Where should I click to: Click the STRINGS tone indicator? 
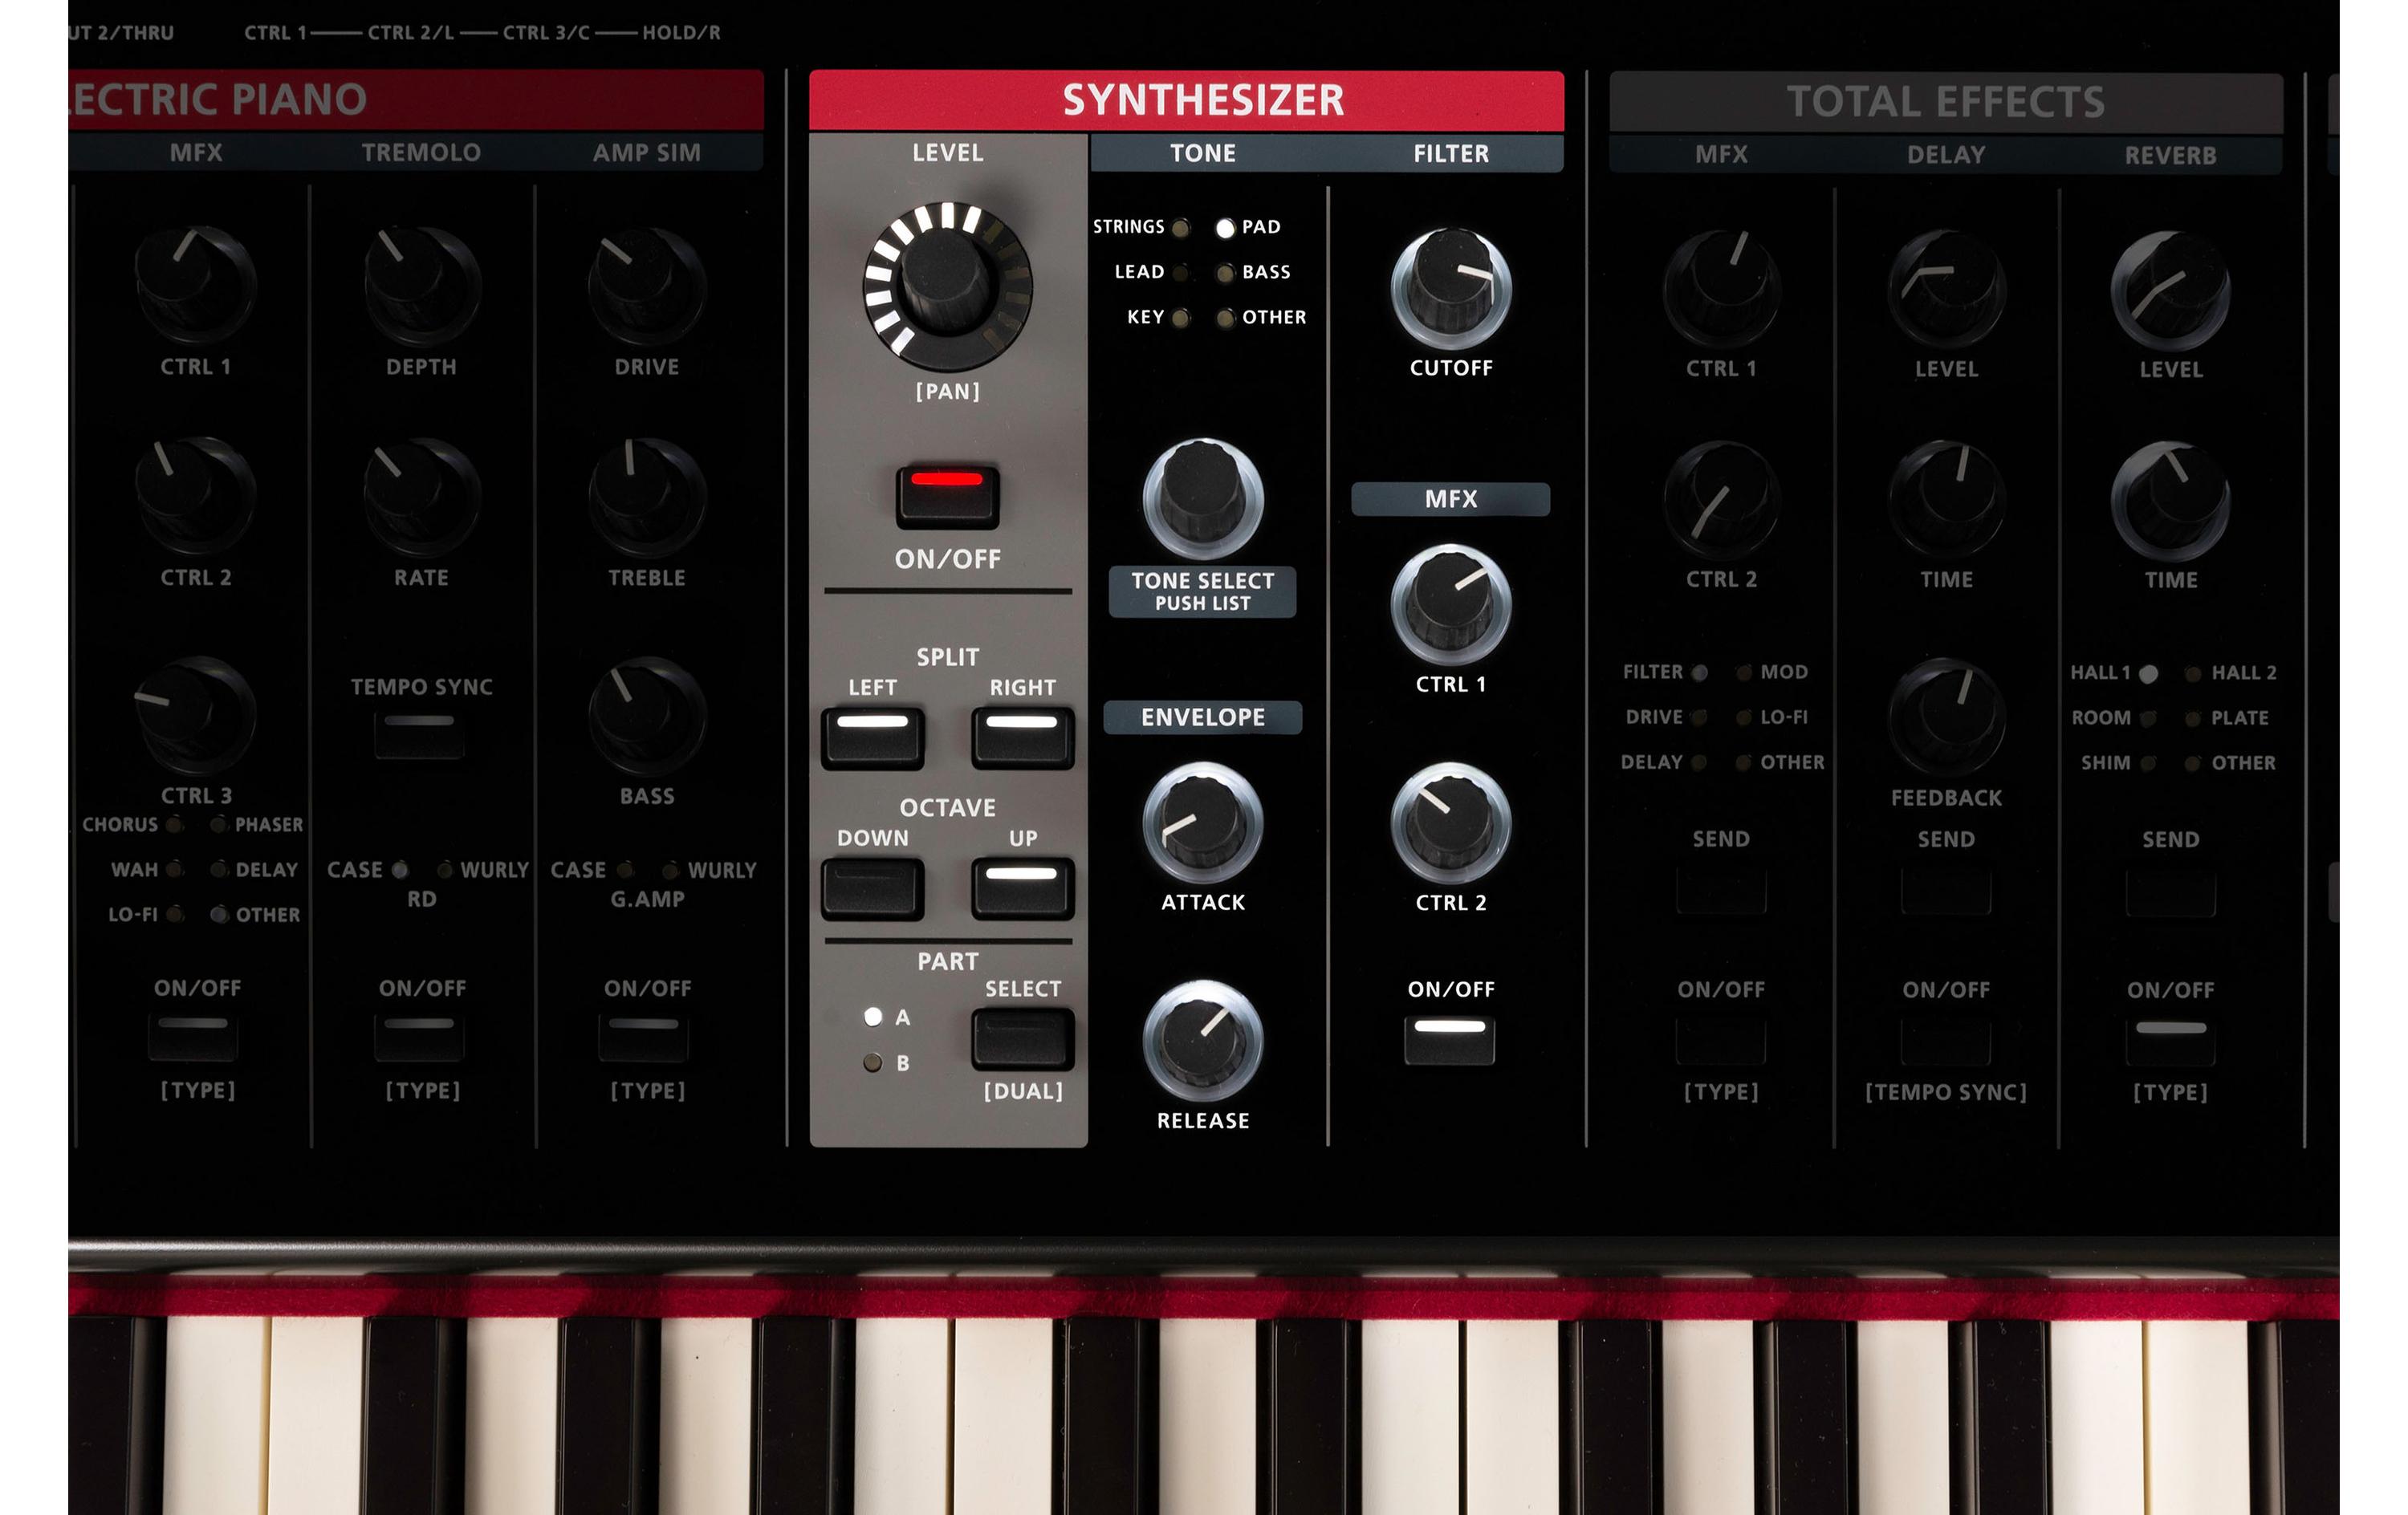click(1181, 228)
